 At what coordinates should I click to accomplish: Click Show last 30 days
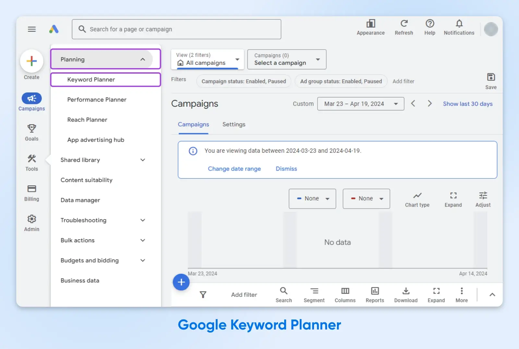(x=467, y=104)
